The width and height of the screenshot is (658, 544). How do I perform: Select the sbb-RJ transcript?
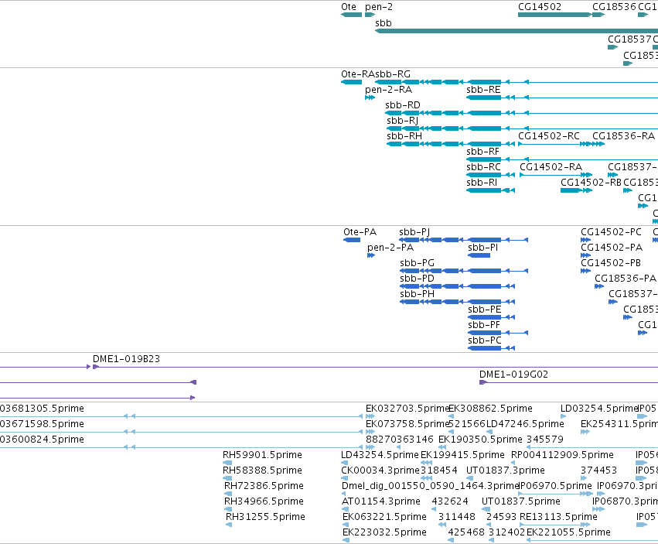tap(523, 128)
